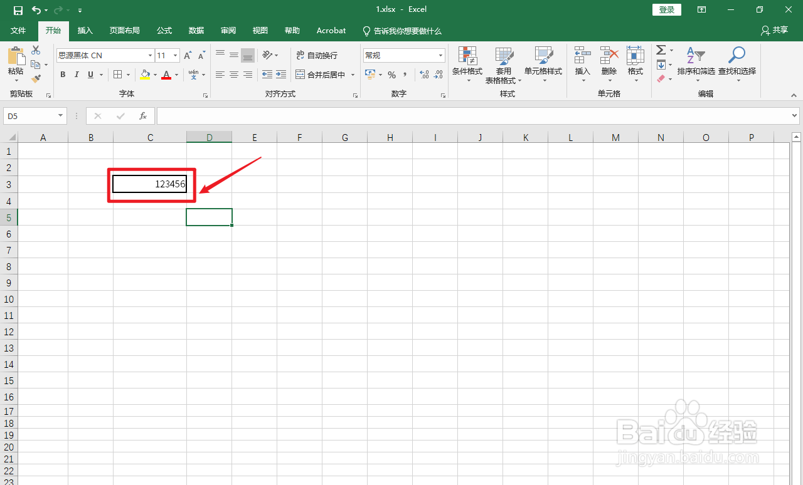
Task: Click the decrease decimal icon
Action: (x=439, y=75)
